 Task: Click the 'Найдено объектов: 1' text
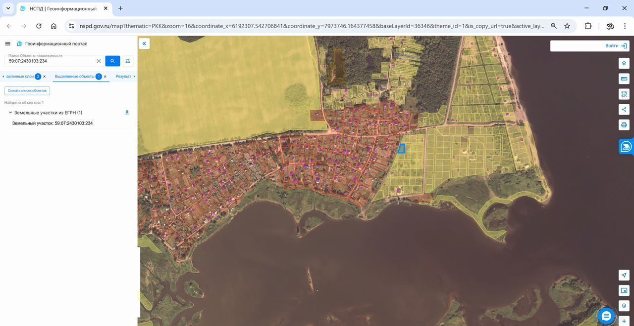tap(24, 103)
